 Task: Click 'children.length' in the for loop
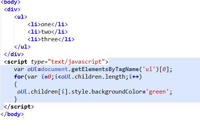click(x=100, y=77)
